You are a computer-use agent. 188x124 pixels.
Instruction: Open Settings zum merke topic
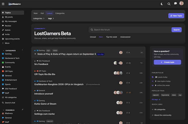44,114
